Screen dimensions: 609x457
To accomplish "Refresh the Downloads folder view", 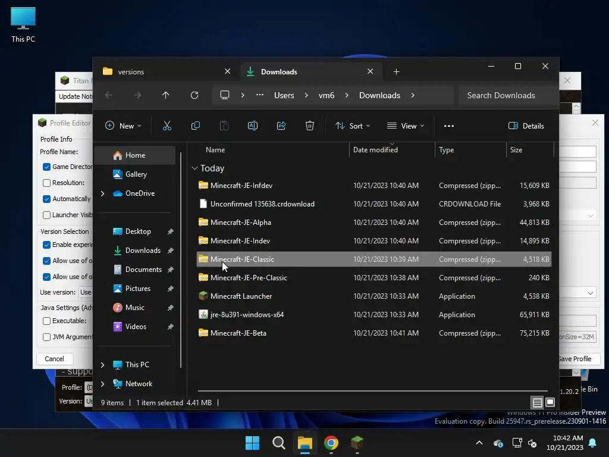I will (x=194, y=95).
